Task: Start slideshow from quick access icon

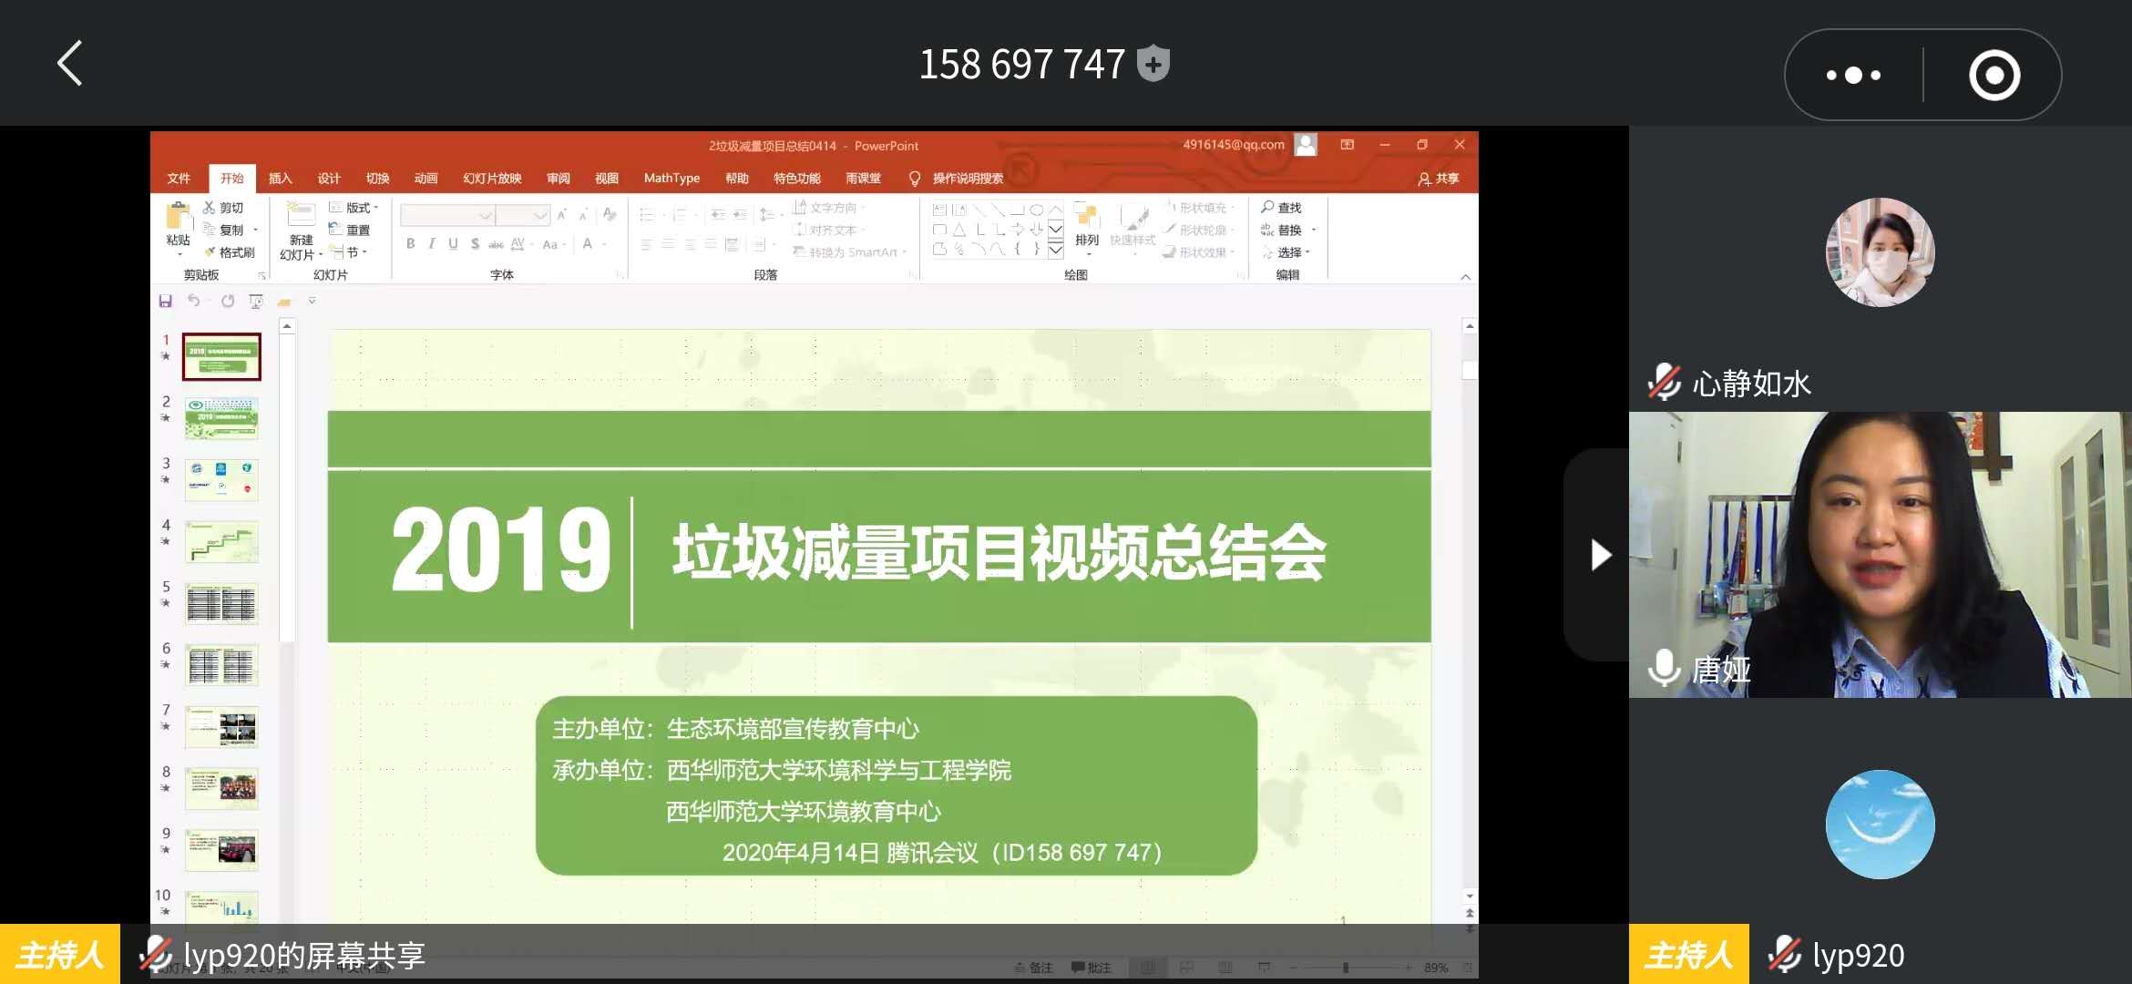Action: tap(256, 301)
